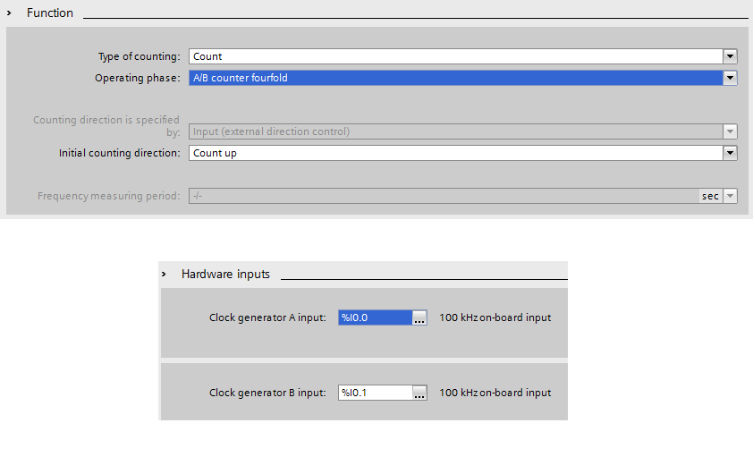Open browse button for Clock generator A input
The height and width of the screenshot is (457, 753).
[x=419, y=317]
